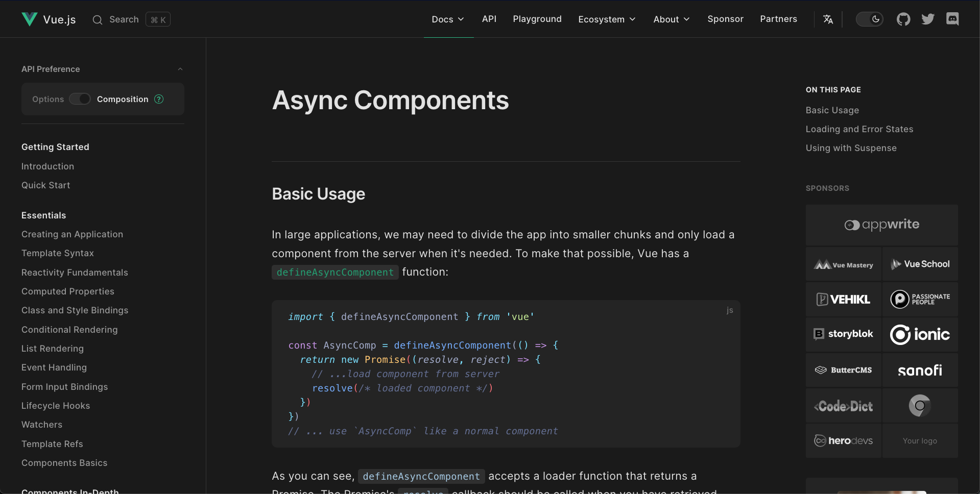Open Class and Style Bindings page
Image resolution: width=980 pixels, height=494 pixels.
(75, 310)
